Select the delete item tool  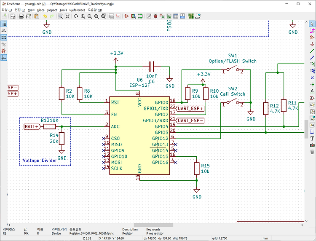[312, 152]
